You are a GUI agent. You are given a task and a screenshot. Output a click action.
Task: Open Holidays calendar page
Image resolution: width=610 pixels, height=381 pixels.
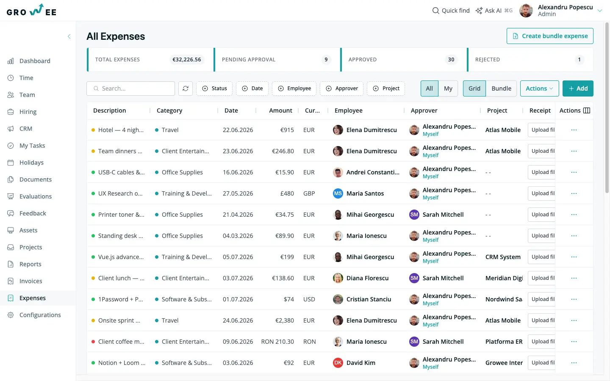[x=31, y=163]
